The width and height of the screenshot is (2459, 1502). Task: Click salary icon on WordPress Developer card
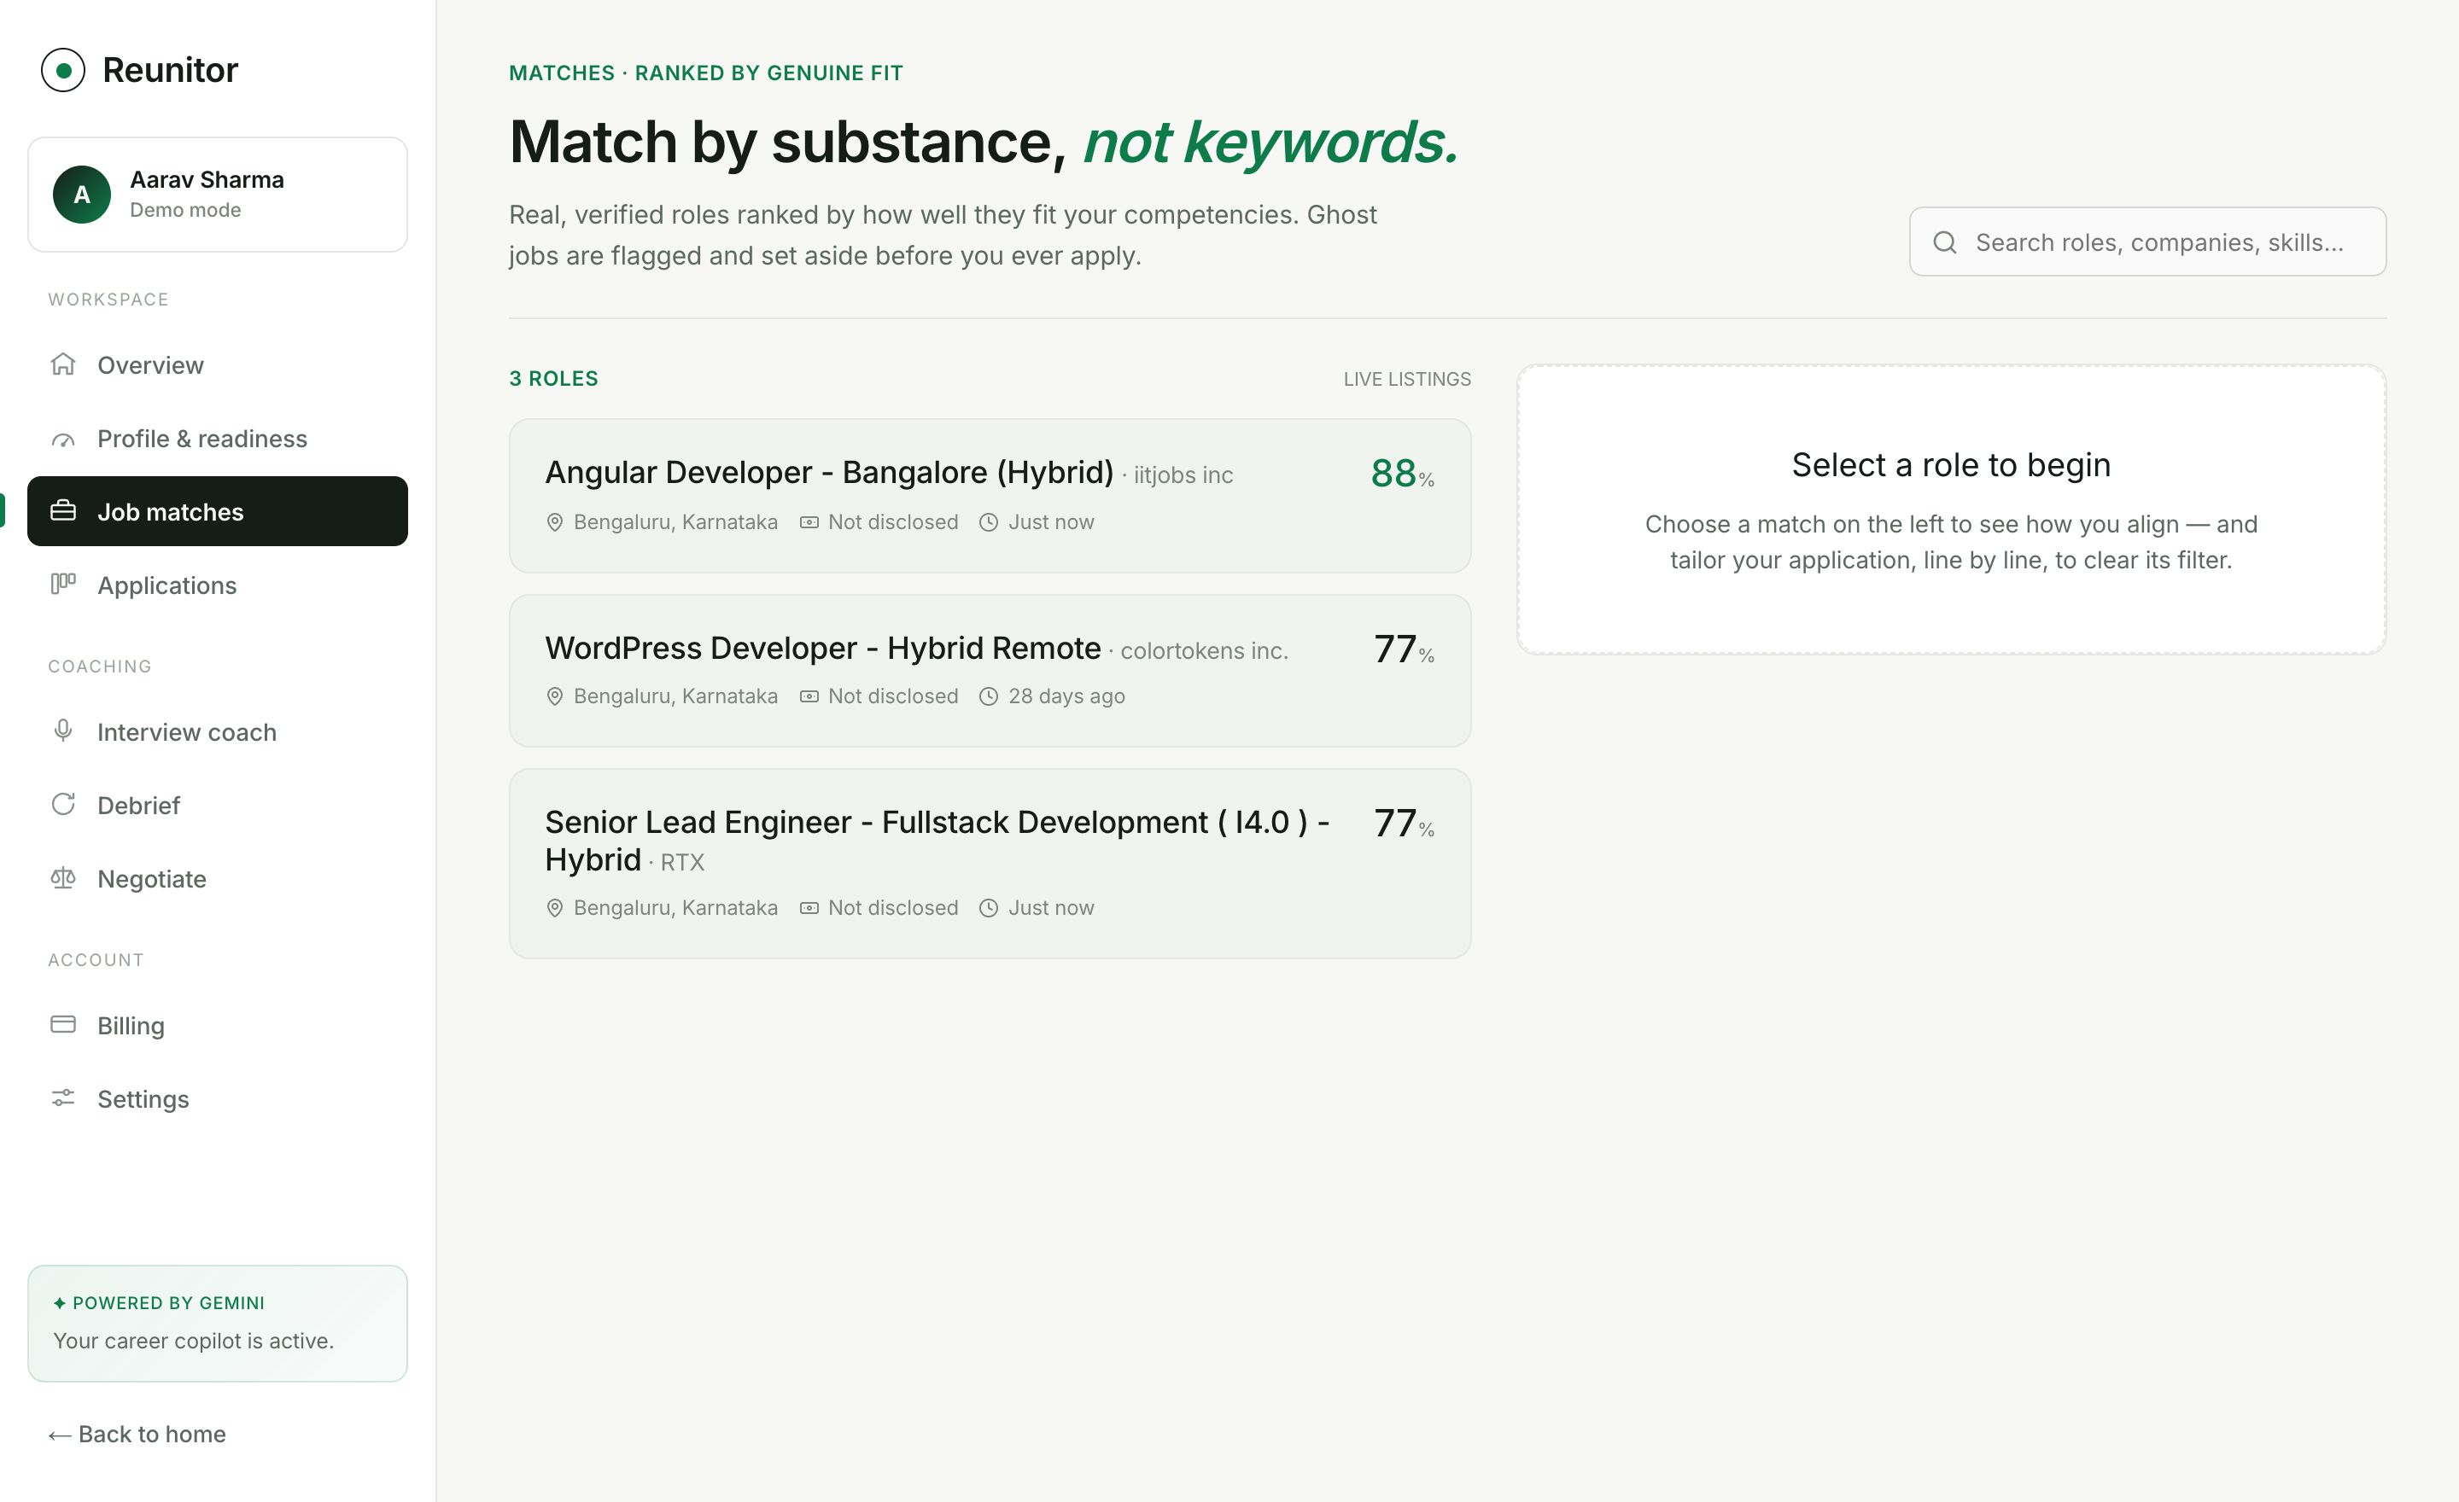tap(809, 696)
